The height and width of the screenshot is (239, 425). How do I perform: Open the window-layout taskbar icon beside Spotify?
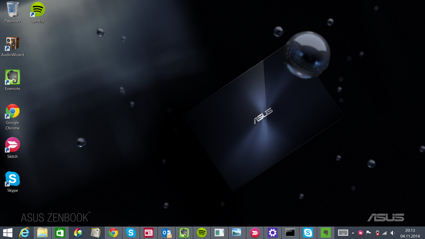pyautogui.click(x=219, y=233)
